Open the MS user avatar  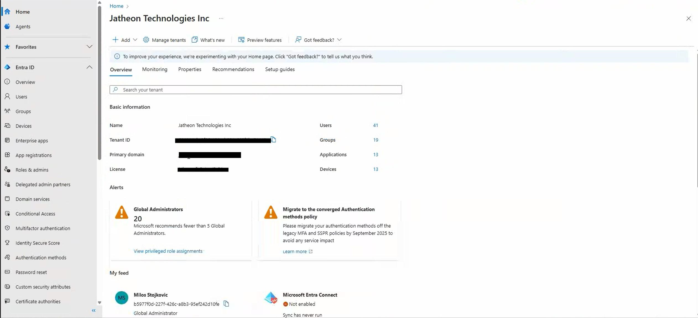pyautogui.click(x=122, y=298)
